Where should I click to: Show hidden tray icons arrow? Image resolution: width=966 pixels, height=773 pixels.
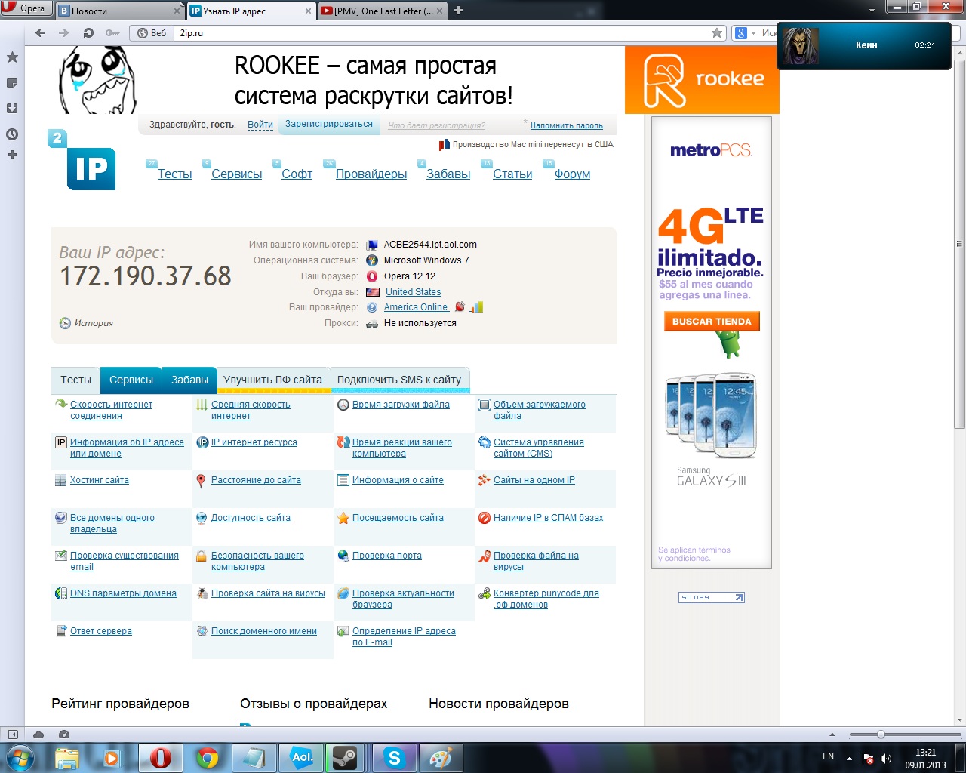849,759
